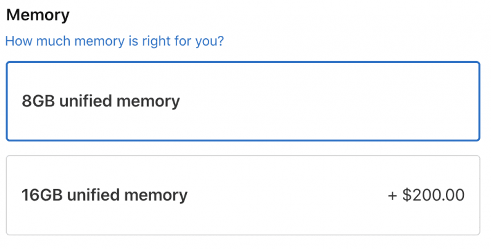This screenshot has height=249, width=491.
Task: Select the 8GB unified memory option
Action: 242,101
